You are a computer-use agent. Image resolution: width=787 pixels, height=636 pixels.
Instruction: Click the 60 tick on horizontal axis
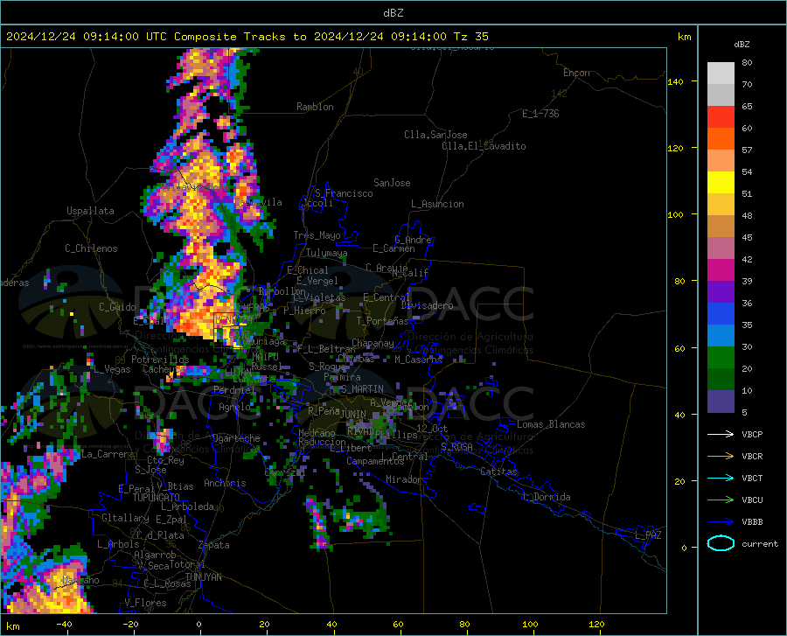coord(398,625)
